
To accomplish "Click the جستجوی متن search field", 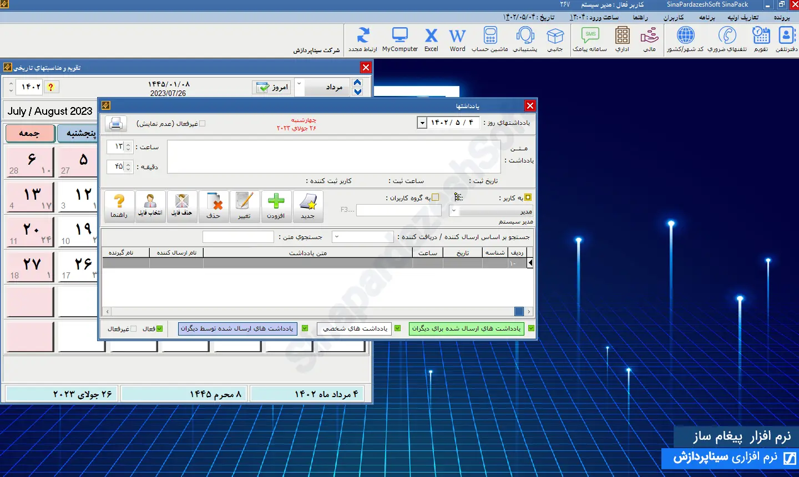I will point(238,237).
